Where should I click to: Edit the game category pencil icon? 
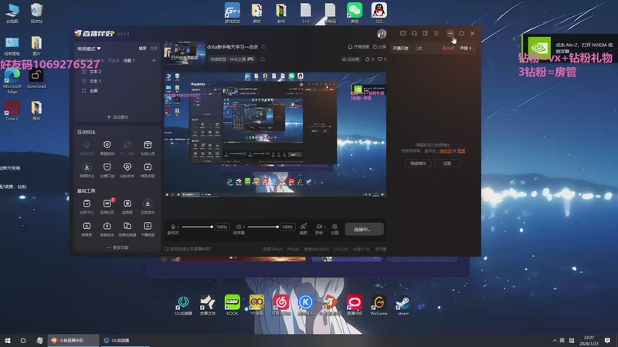point(263,59)
